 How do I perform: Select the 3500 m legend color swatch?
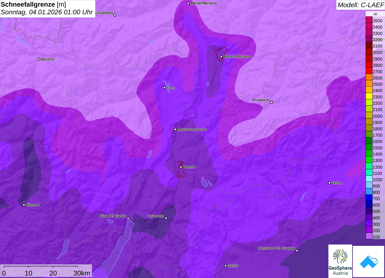tap(369, 20)
